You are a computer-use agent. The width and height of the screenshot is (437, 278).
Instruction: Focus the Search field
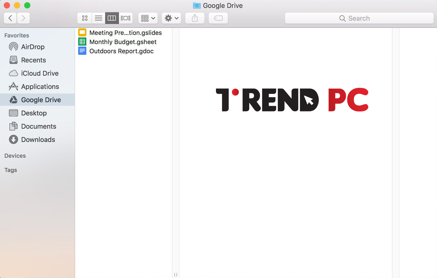coord(359,18)
